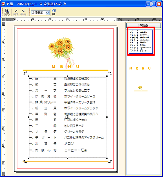The width and height of the screenshot is (163, 177).
Task: Select the thick yellow line under MENU
Action: [x=66, y=70]
